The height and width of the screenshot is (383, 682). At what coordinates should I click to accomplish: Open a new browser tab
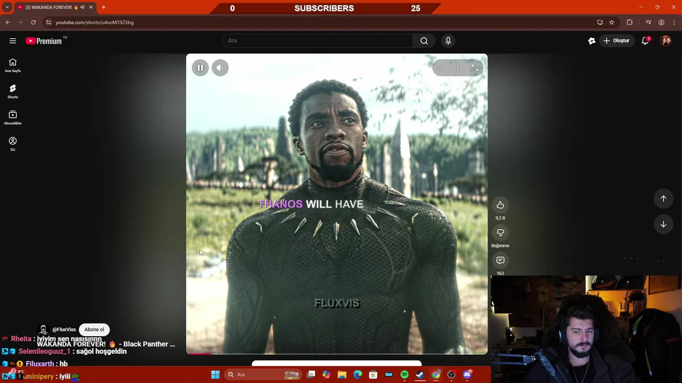103,7
